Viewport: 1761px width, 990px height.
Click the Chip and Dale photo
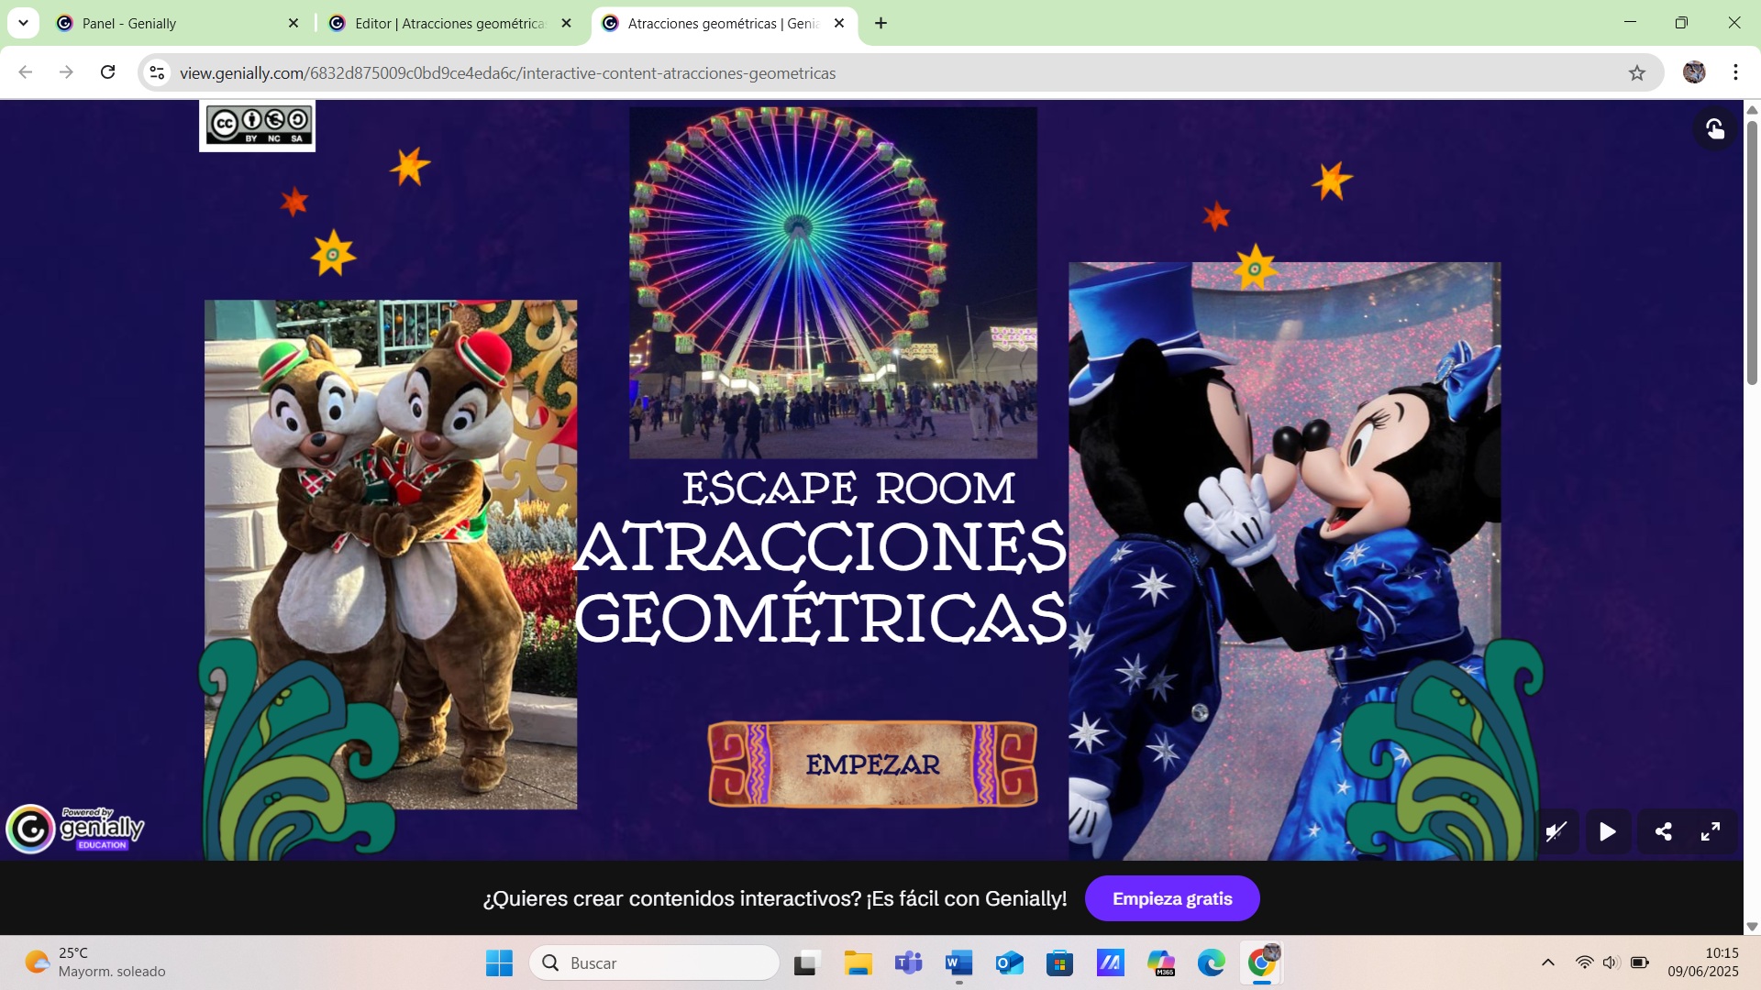391,555
